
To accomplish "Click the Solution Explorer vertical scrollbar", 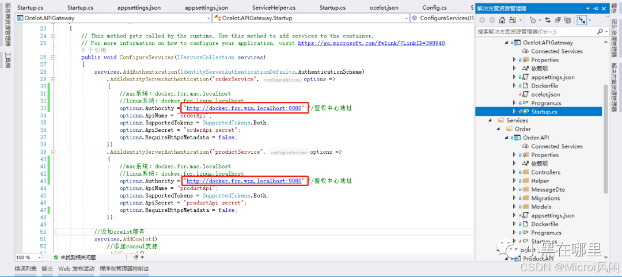I will (x=605, y=139).
